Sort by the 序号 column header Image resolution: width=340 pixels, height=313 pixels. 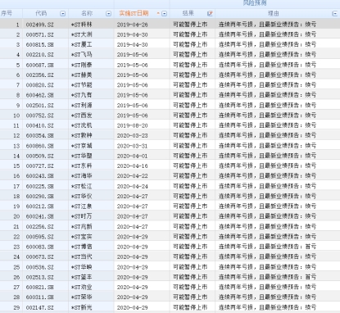[x=7, y=13]
